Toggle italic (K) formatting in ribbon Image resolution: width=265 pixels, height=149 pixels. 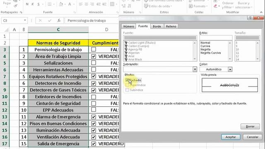click(33, 4)
